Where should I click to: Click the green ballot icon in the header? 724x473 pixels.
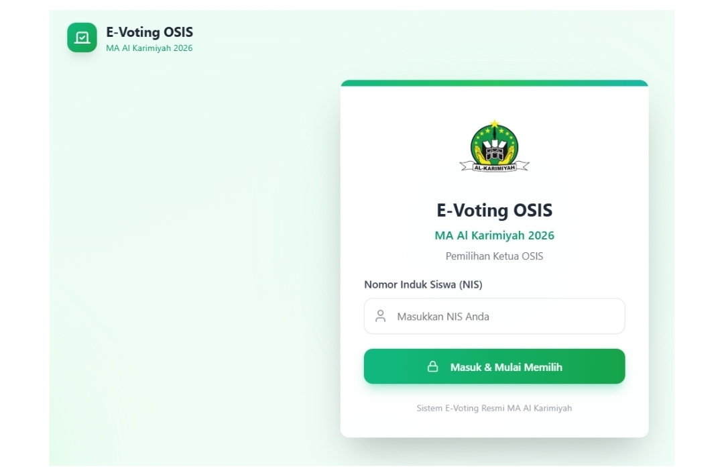82,38
